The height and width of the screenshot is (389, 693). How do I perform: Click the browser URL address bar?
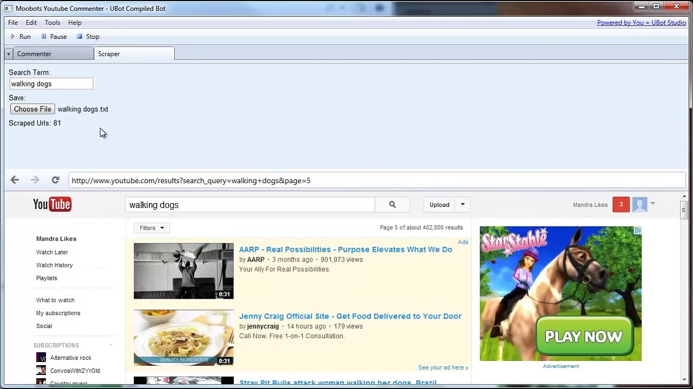(x=377, y=180)
